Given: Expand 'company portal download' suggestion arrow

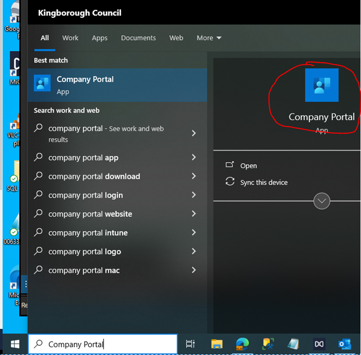Looking at the screenshot, I should (x=194, y=176).
